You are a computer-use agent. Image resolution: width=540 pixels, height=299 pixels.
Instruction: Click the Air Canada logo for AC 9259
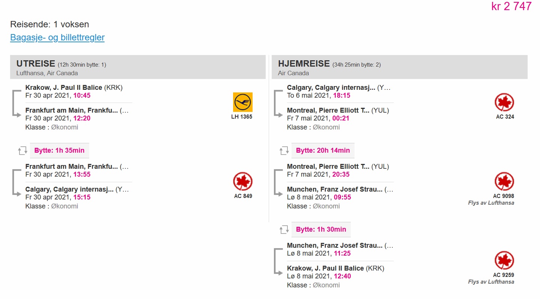[x=504, y=260]
